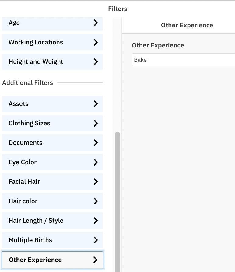235x272 pixels.
Task: Open the Other Experience filter row
Action: coord(52,260)
